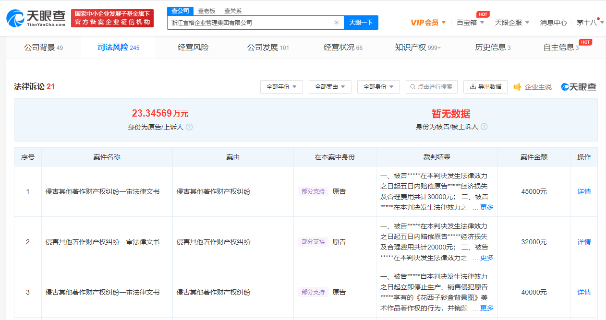The width and height of the screenshot is (606, 320).
Task: Open the 知识产权 tab
Action: click(418, 47)
